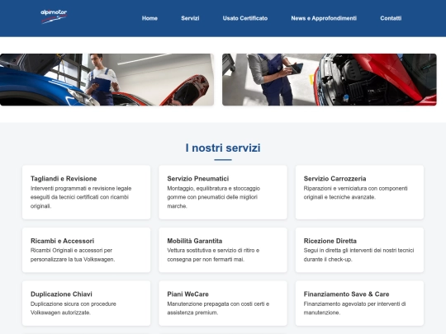Click text "Ricambi Originali e accessori per"
This screenshot has width=446, height=334.
(x=71, y=250)
